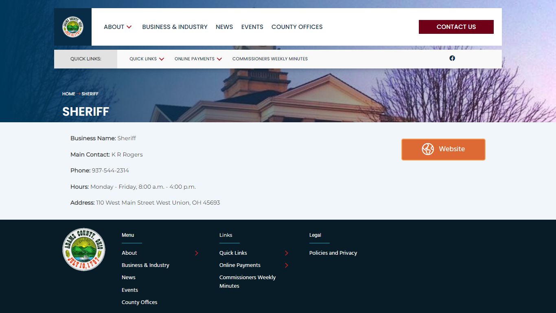Open footer News link
556x313 pixels.
tap(129, 278)
